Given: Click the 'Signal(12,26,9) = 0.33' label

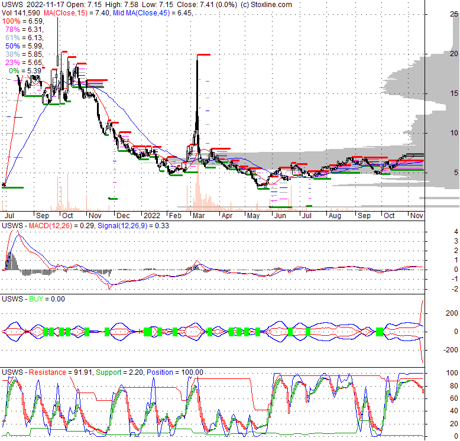Looking at the screenshot, I should [x=133, y=226].
